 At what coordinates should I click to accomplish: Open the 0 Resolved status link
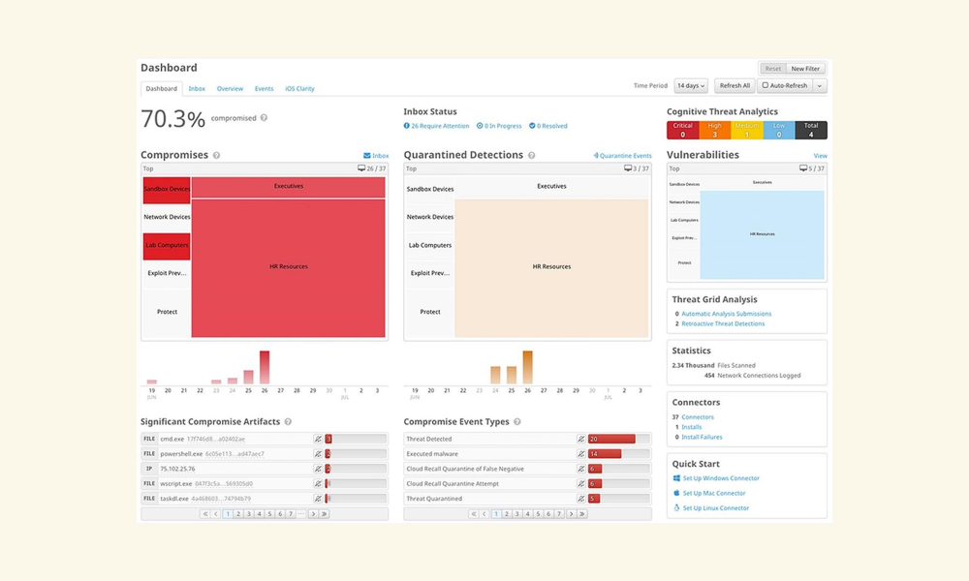(548, 126)
